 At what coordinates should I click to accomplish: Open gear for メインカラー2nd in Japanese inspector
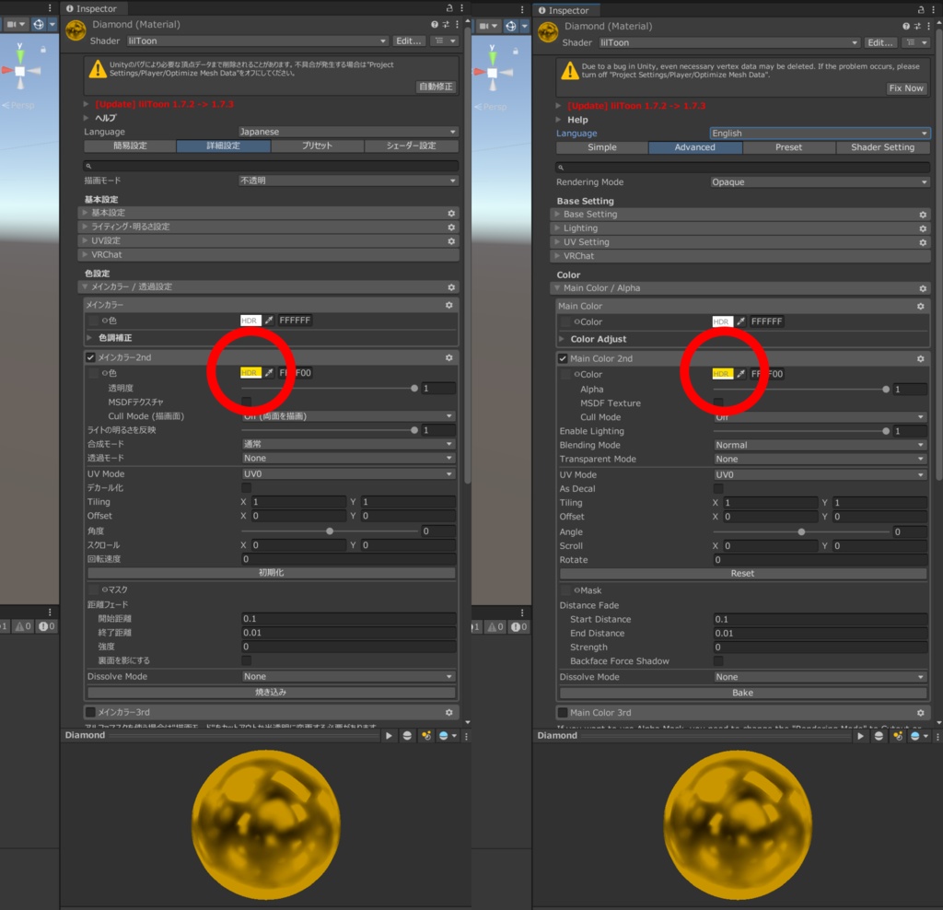(x=448, y=358)
